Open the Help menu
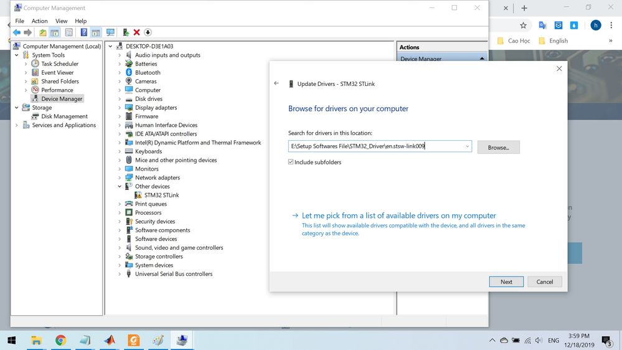Image resolution: width=622 pixels, height=350 pixels. coord(80,21)
